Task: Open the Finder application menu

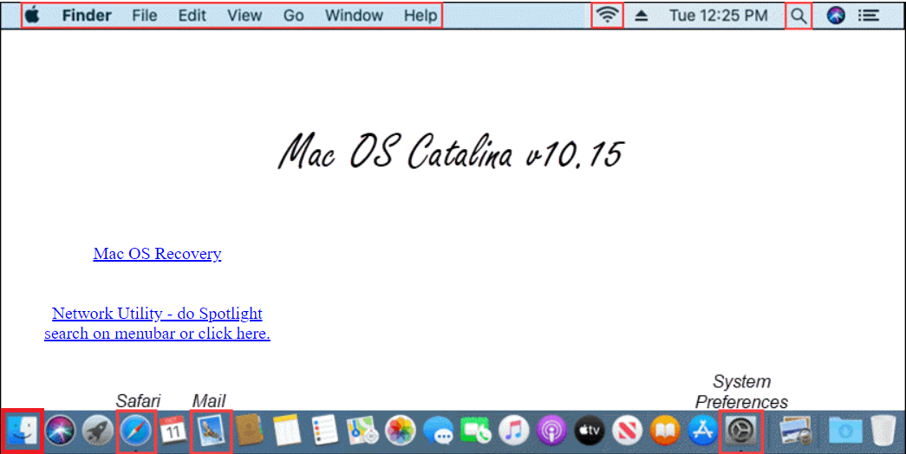Action: point(87,16)
